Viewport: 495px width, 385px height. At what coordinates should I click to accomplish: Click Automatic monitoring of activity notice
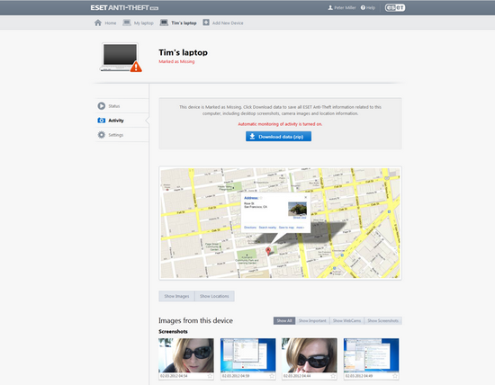tap(280, 124)
